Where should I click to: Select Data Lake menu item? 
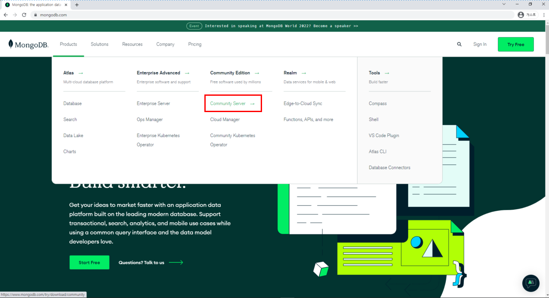tap(73, 135)
